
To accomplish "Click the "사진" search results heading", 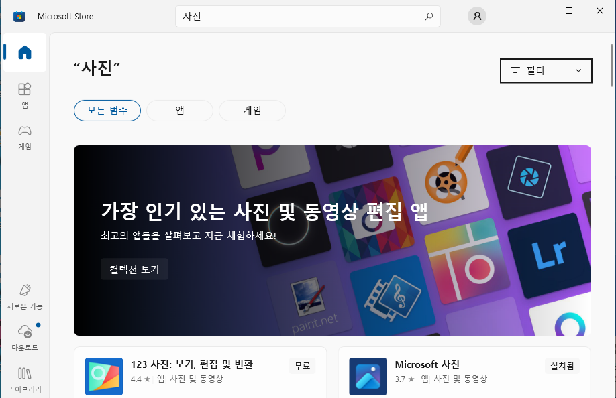I will point(97,68).
